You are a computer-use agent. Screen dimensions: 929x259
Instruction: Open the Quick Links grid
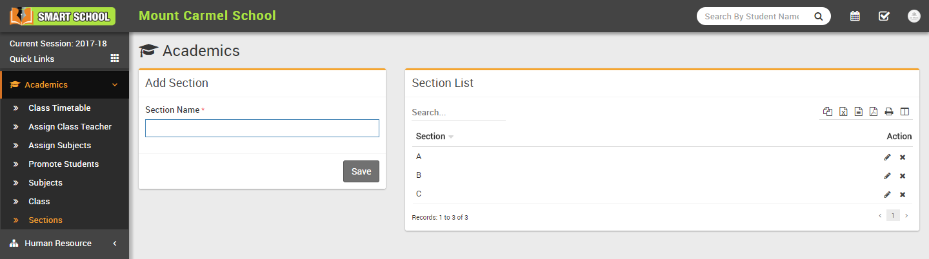(115, 58)
